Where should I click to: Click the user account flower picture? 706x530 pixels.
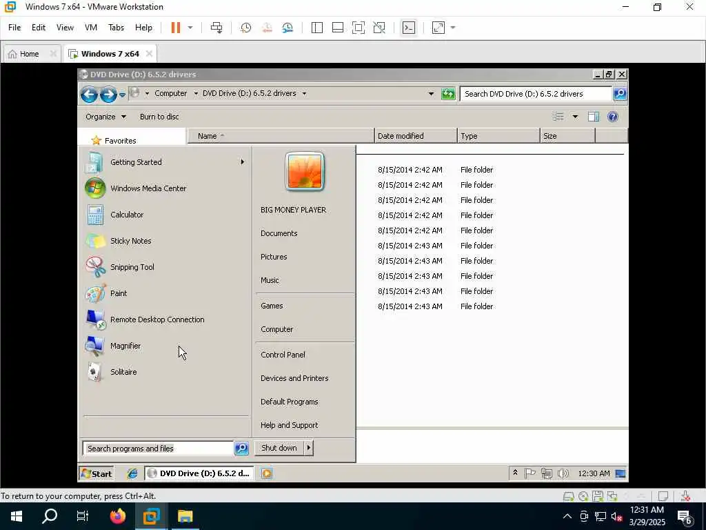(x=305, y=171)
